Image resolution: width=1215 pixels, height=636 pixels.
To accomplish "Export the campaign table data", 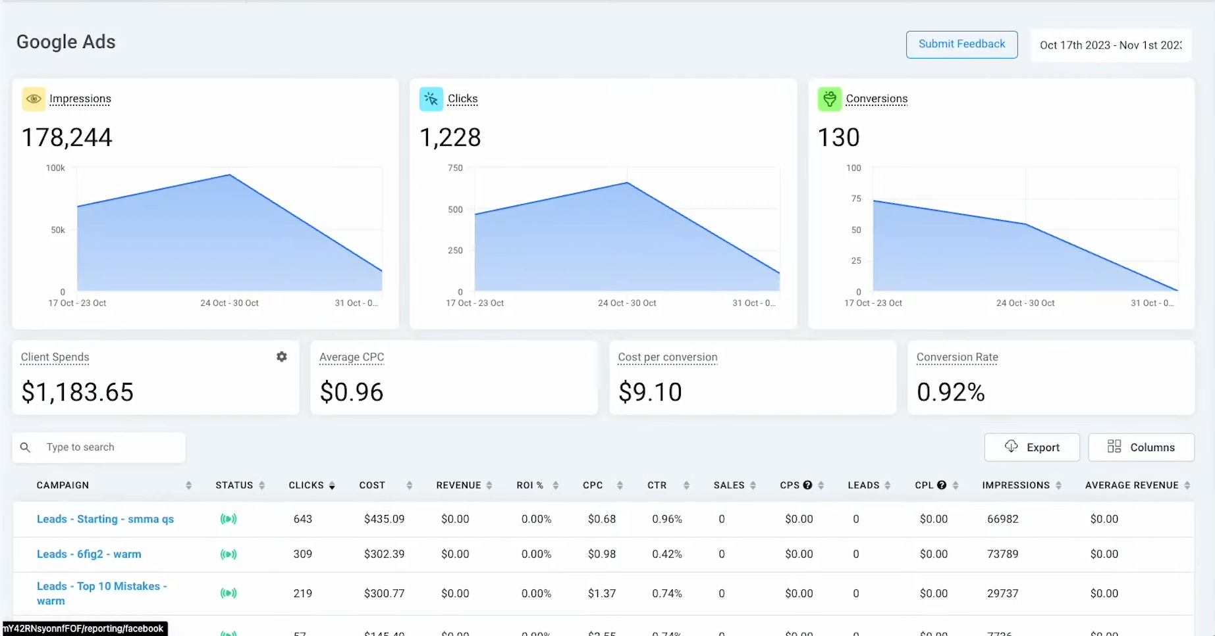I will tap(1031, 447).
